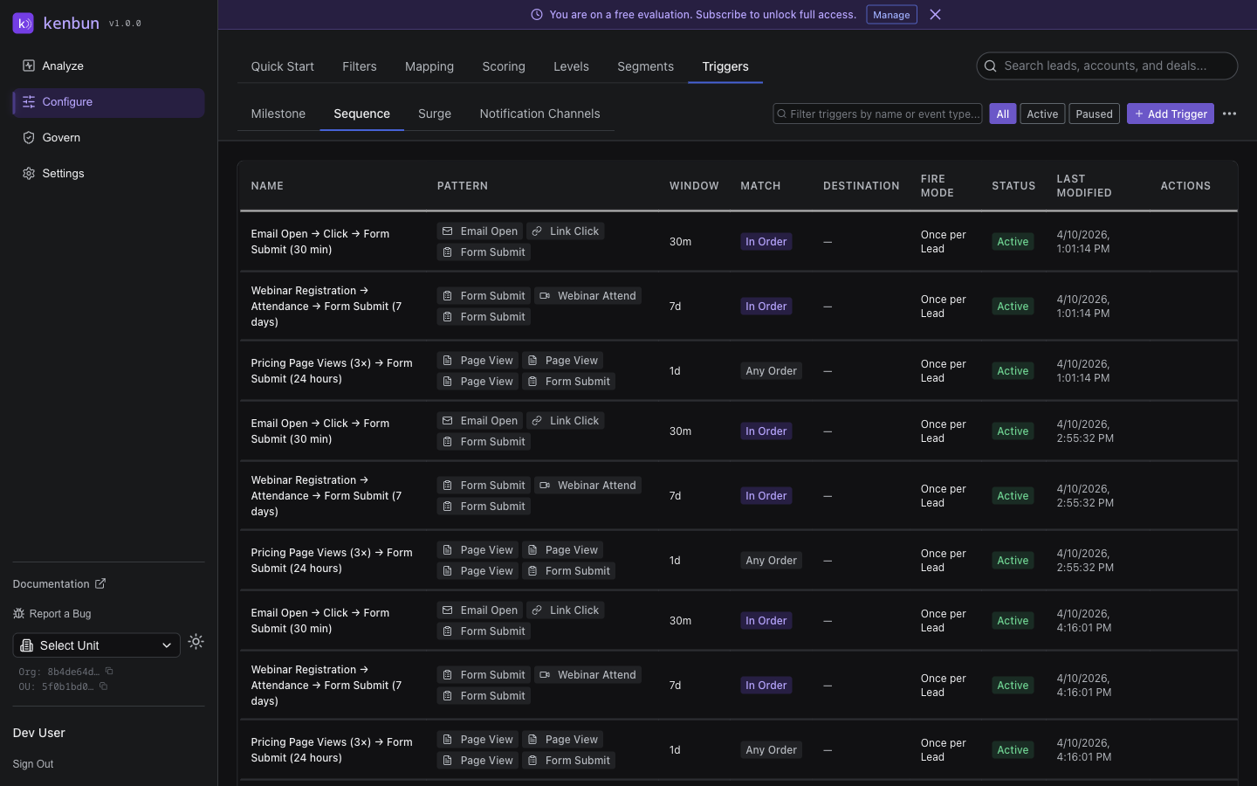Select the 1:01:14 PM Webinar Registration trigger name

pos(326,307)
